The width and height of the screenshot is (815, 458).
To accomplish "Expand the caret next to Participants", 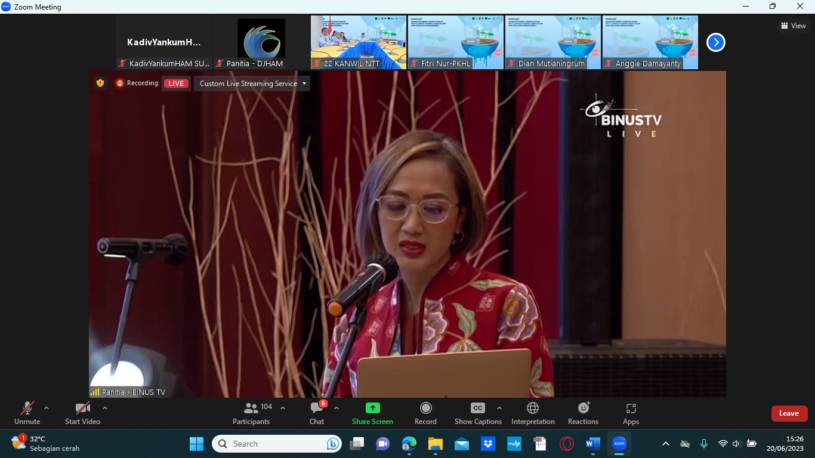I will pyautogui.click(x=283, y=409).
